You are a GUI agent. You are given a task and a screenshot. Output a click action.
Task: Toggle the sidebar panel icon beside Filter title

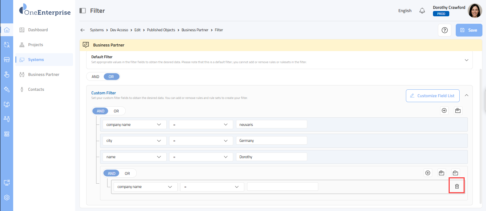(x=83, y=11)
